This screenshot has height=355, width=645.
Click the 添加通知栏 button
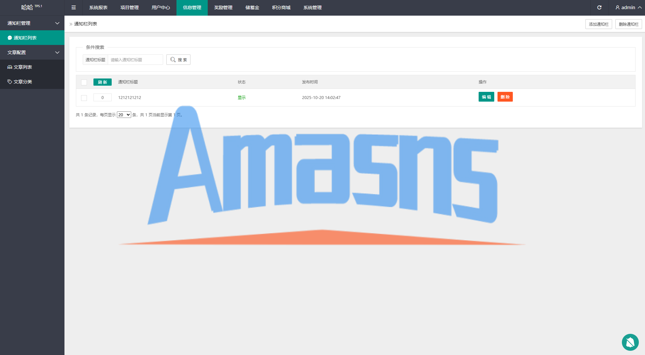[598, 24]
